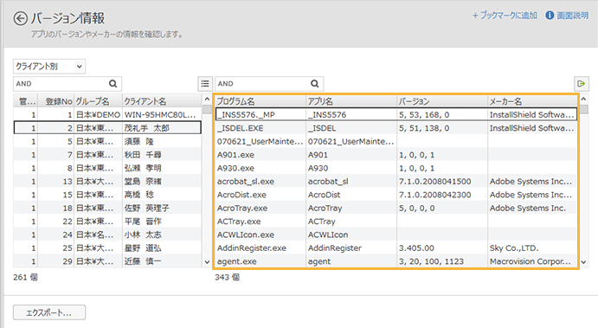Viewport: 598px width, 328px height.
Task: Click the search icon in the client filter
Action: (113, 84)
